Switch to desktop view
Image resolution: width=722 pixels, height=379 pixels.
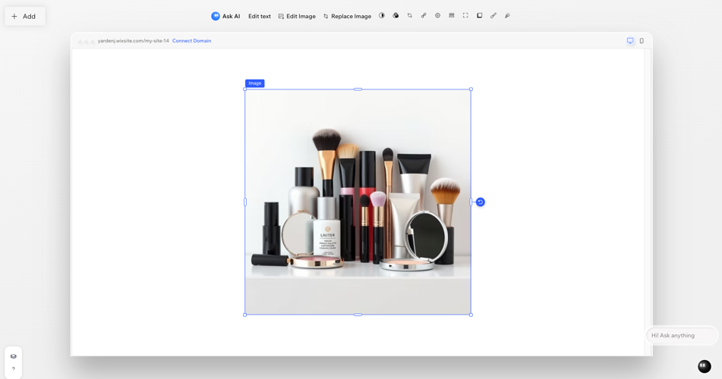pos(630,41)
